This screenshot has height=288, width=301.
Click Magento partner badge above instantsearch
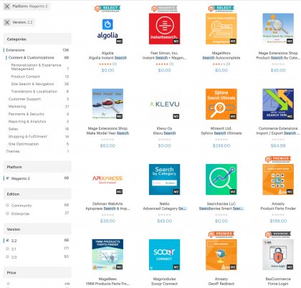pyautogui.click(x=164, y=9)
